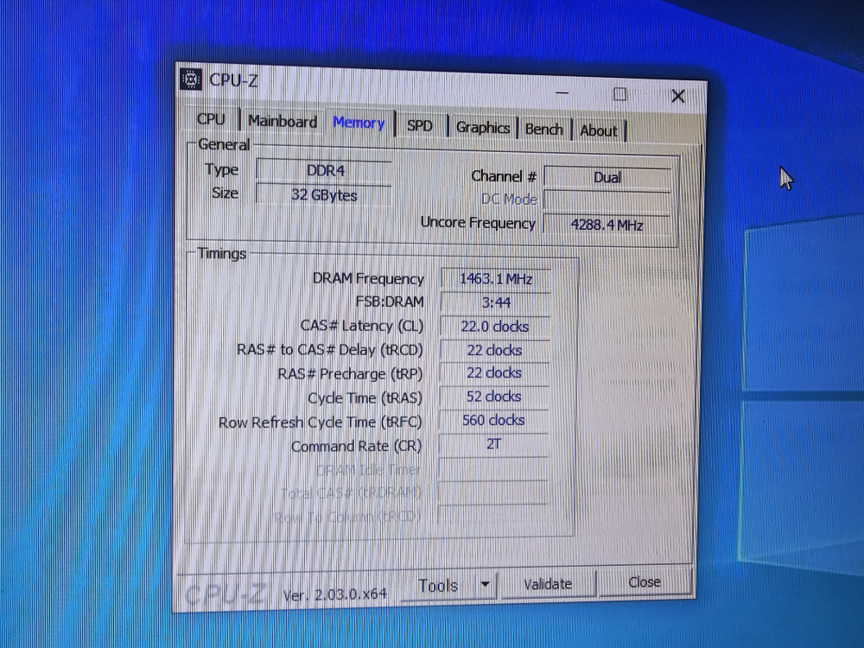Click the empty Total CAS# (tRDRAM) field

click(x=492, y=492)
